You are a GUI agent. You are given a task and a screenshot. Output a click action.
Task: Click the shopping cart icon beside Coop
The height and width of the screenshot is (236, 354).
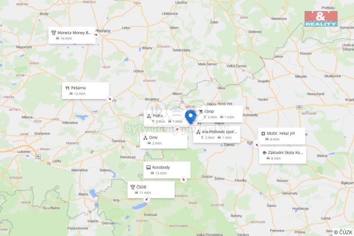pos(201,111)
